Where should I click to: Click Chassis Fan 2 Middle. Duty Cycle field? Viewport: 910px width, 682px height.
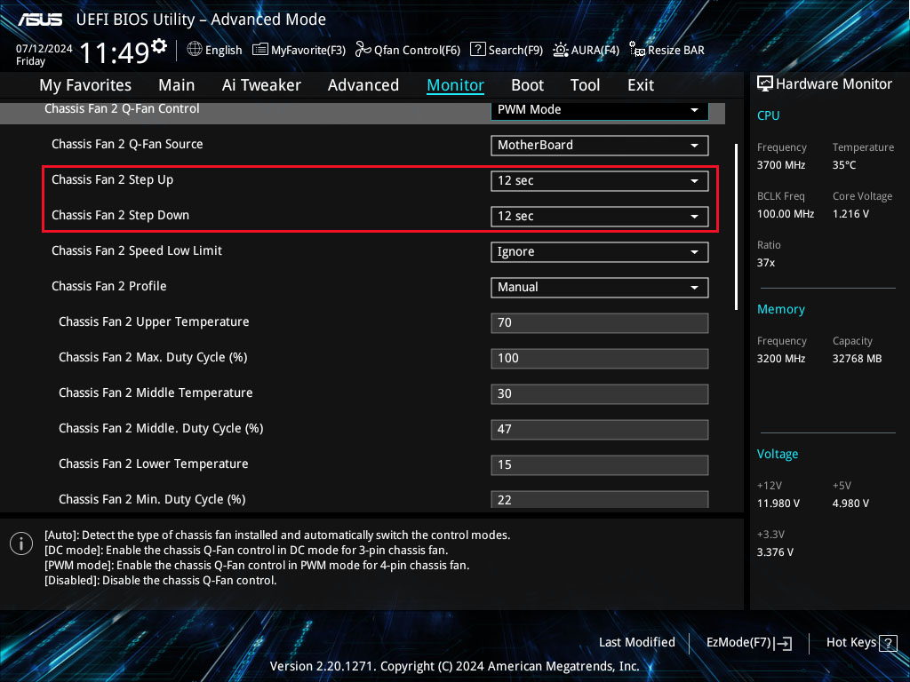600,429
